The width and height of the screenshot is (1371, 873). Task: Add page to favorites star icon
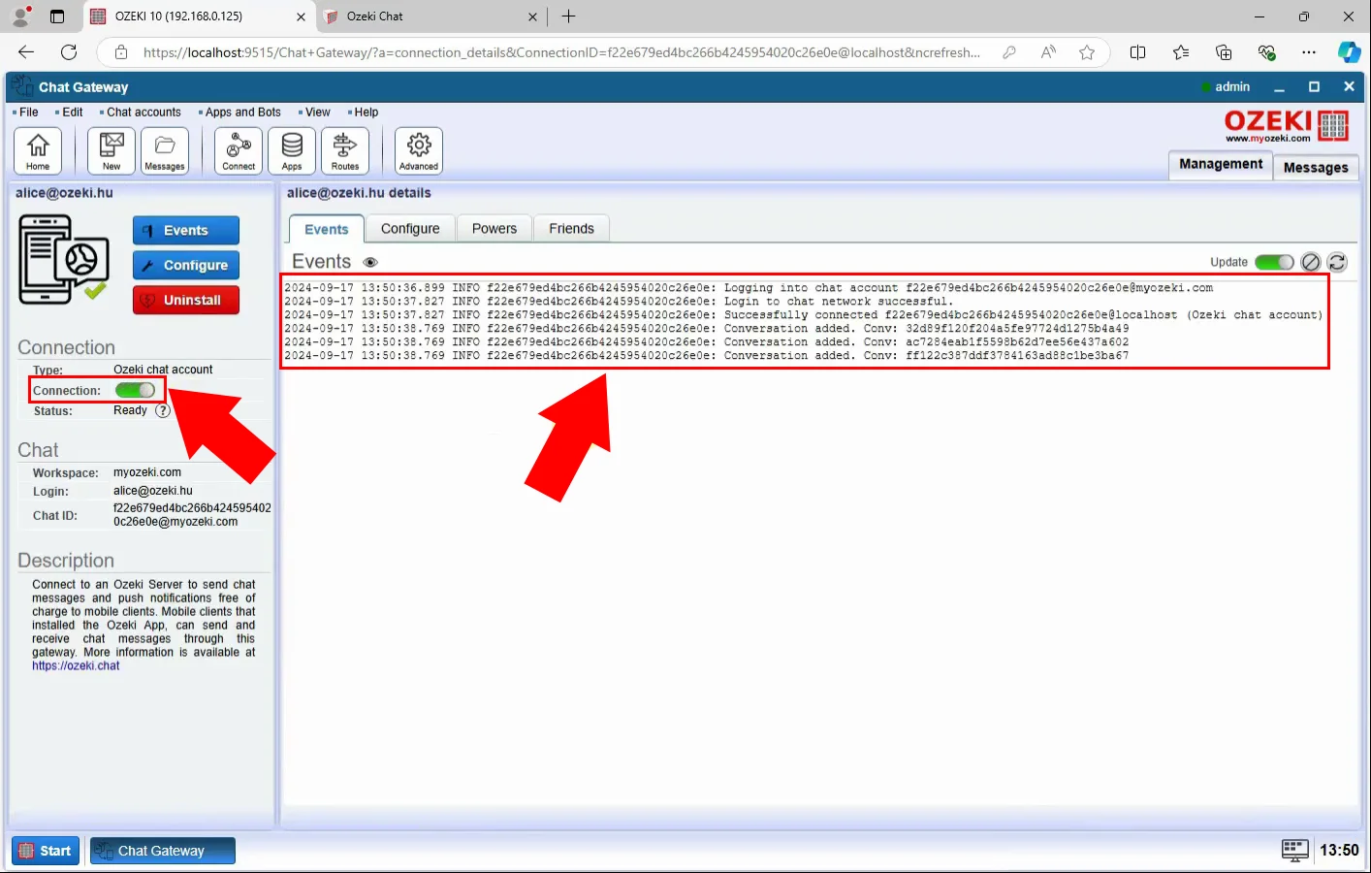[1087, 52]
